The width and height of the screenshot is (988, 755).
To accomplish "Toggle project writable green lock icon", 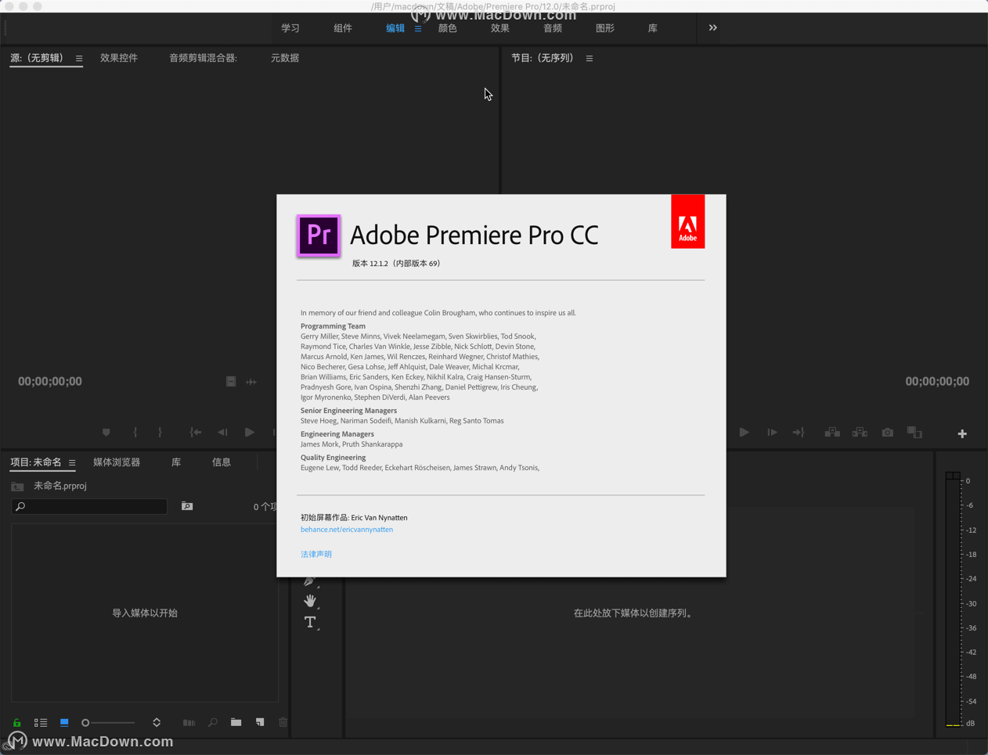I will tap(16, 723).
